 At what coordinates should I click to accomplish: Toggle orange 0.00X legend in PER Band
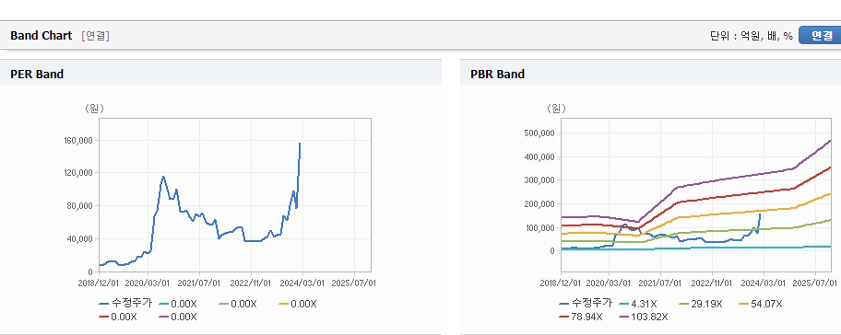pyautogui.click(x=297, y=304)
